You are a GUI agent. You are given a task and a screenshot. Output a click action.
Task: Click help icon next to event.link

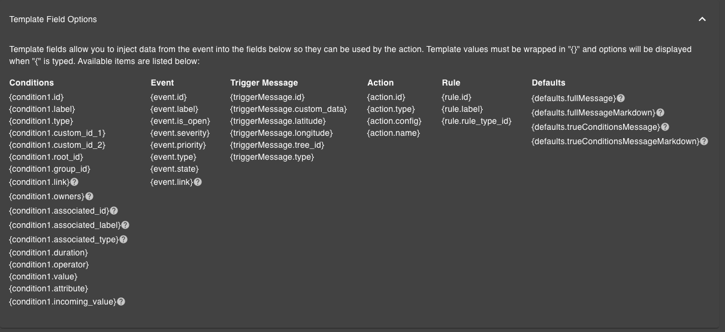click(x=198, y=182)
